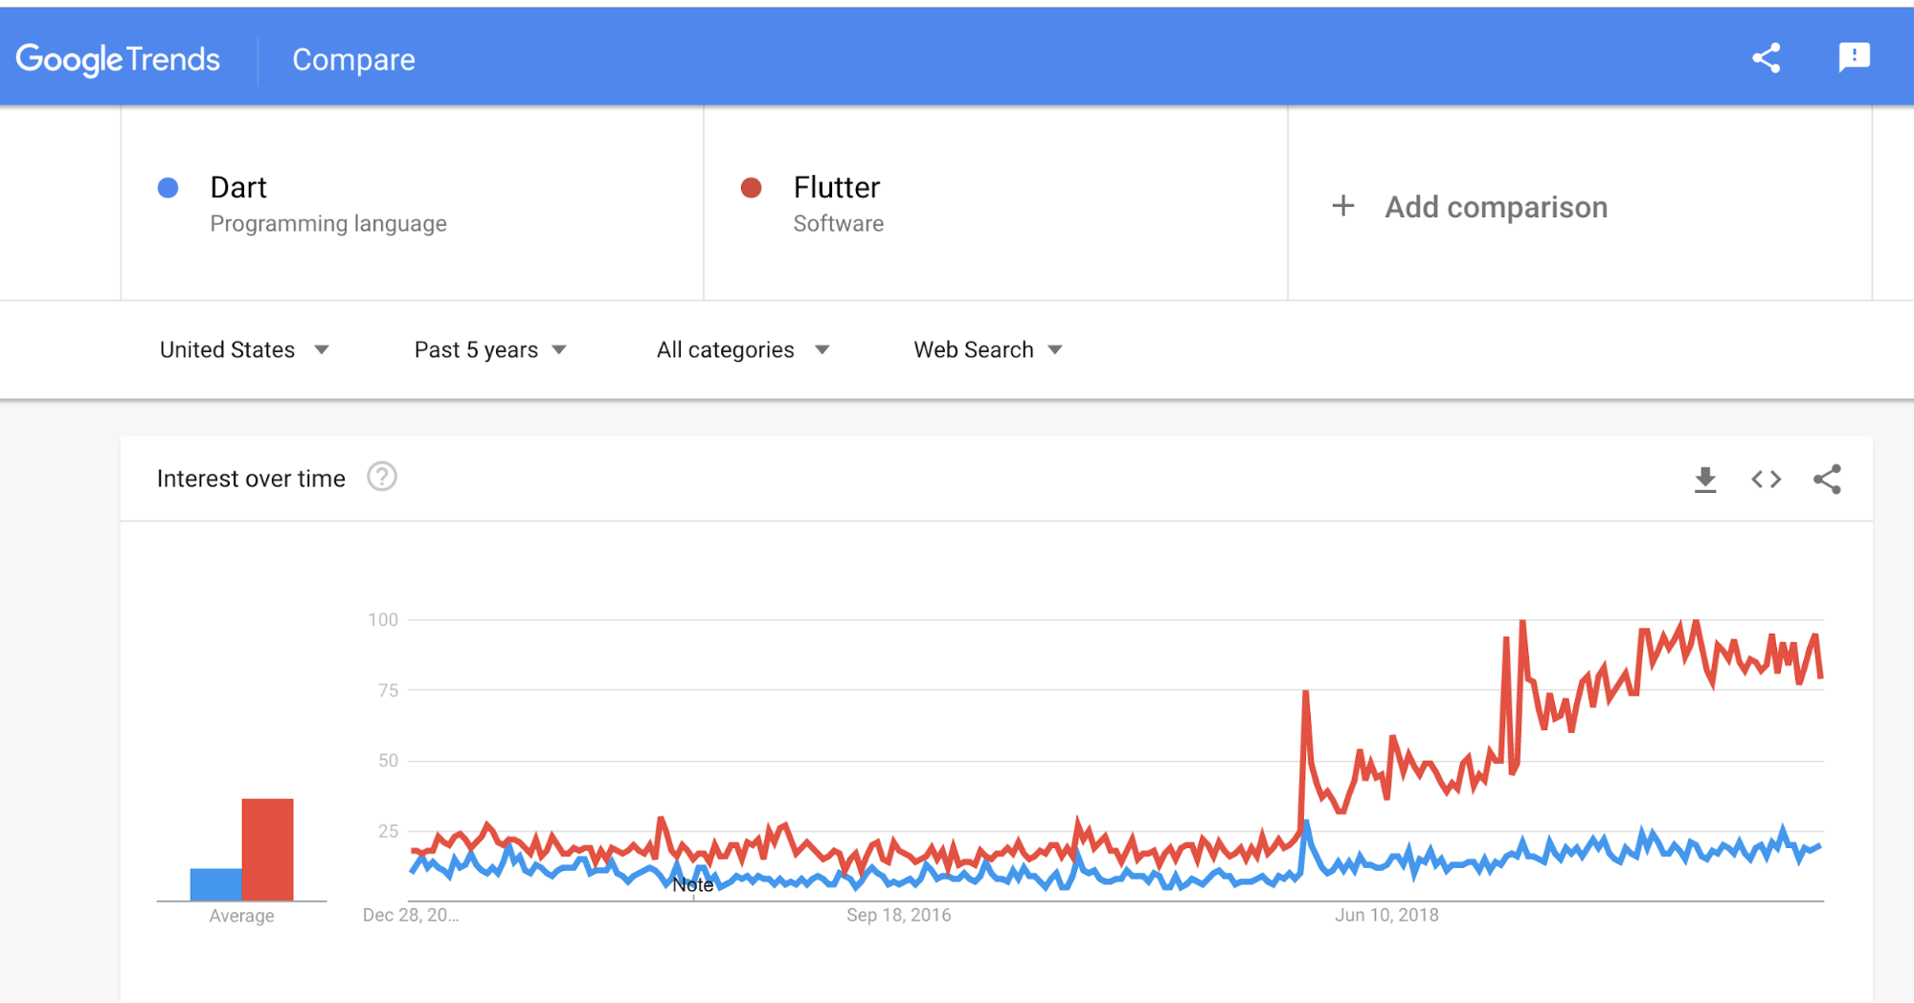Click the red Flutter color dot
The image size is (1914, 1003).
click(x=752, y=188)
